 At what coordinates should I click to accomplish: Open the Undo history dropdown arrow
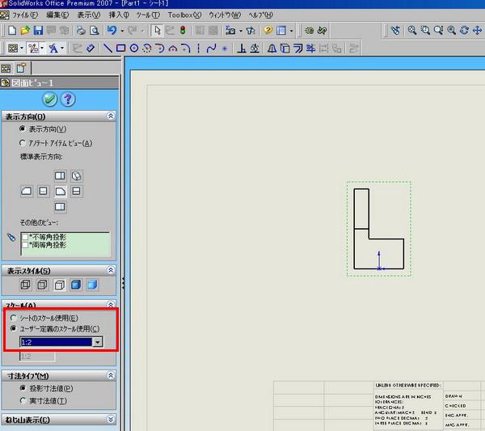coord(123,31)
